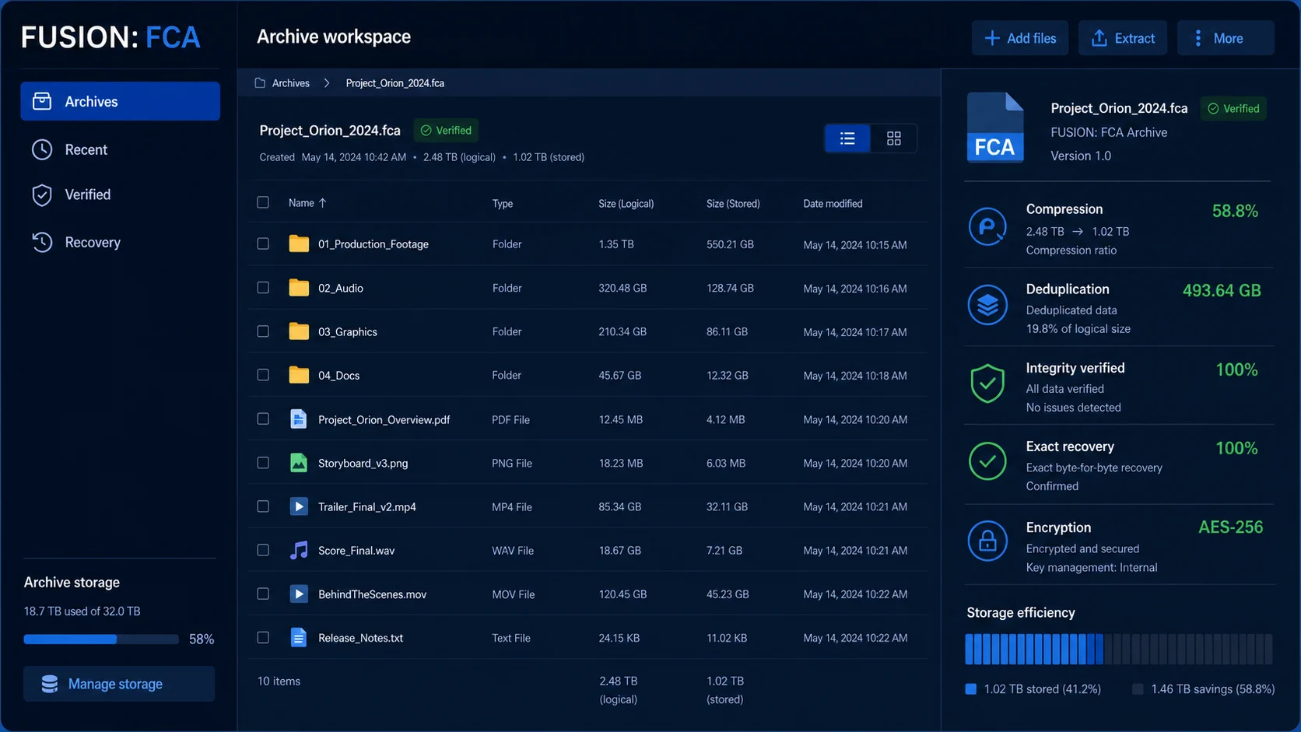Image resolution: width=1301 pixels, height=732 pixels.
Task: Click the Add files button
Action: pyautogui.click(x=1019, y=38)
